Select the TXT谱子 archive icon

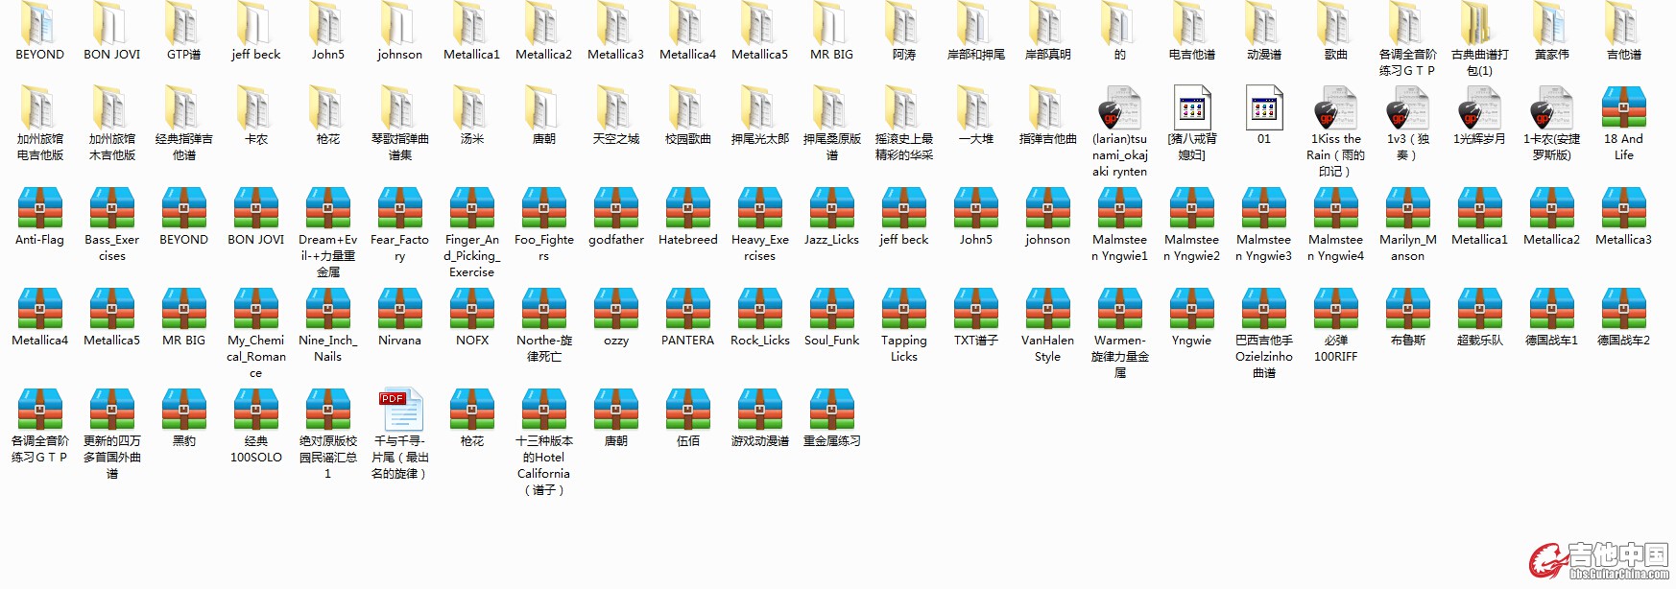[976, 309]
